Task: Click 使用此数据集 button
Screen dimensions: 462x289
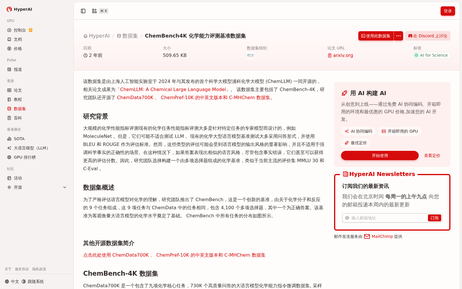Action: [x=376, y=36]
